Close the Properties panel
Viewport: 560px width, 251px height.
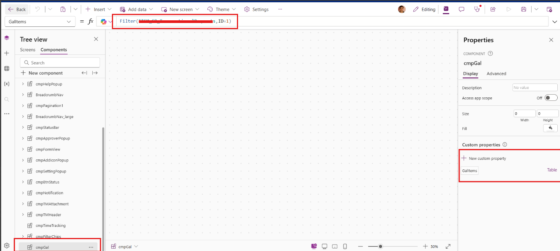551,40
